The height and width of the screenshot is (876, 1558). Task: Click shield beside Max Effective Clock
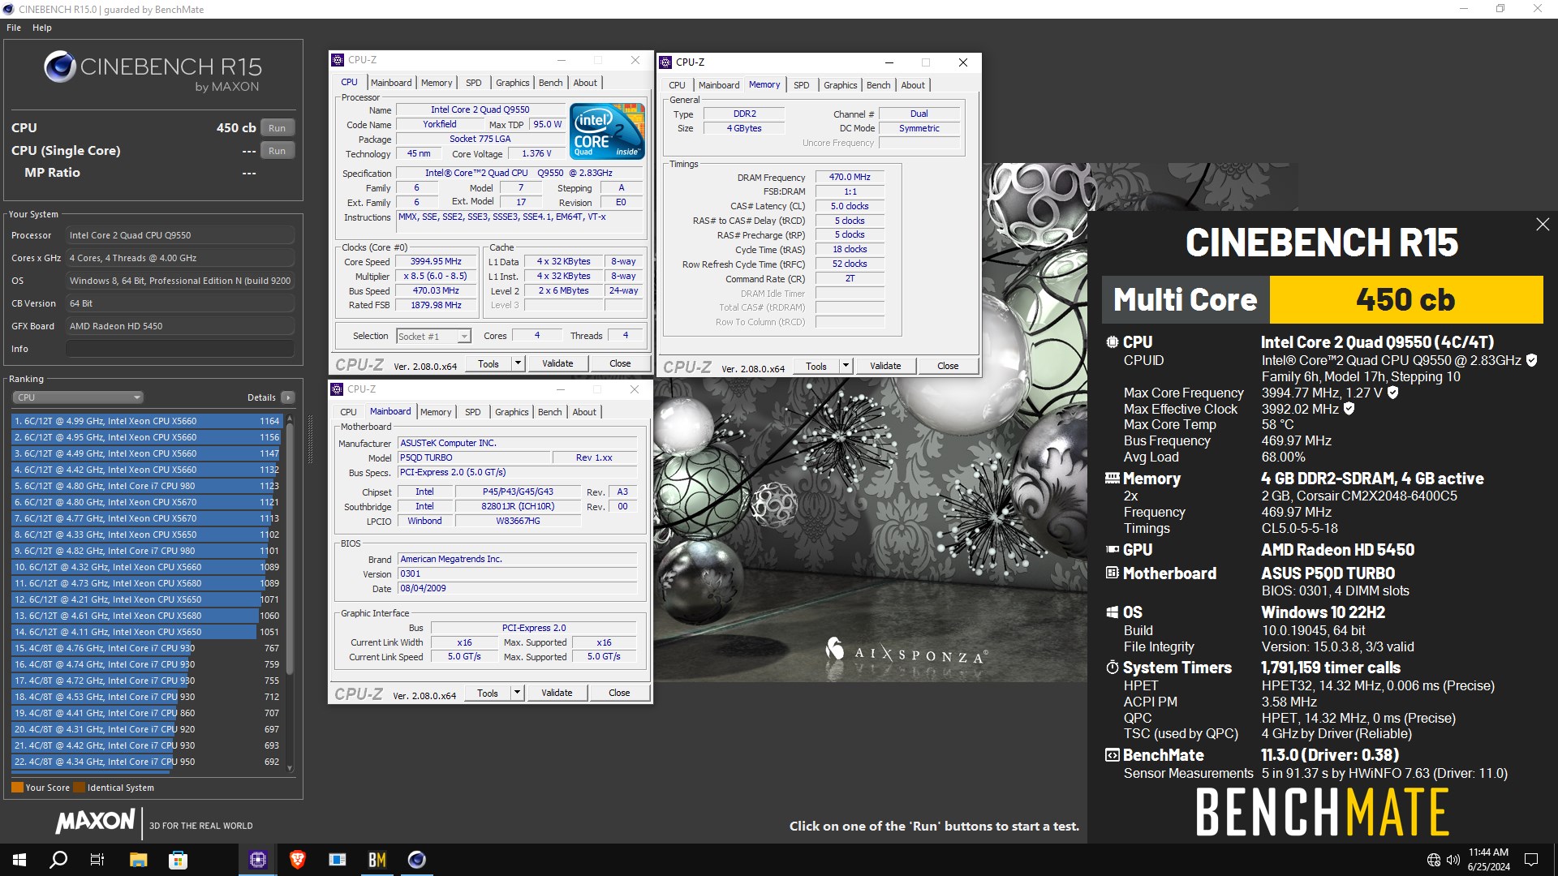coord(1349,409)
